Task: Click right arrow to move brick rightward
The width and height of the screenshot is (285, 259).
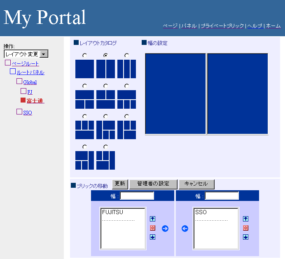Action: tap(165, 229)
